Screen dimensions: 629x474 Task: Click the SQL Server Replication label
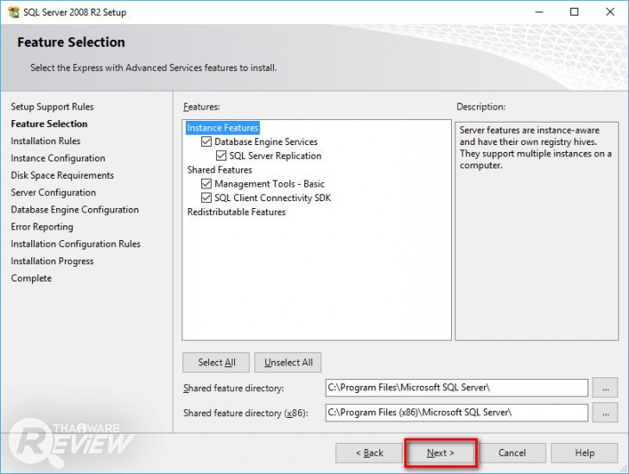point(275,155)
